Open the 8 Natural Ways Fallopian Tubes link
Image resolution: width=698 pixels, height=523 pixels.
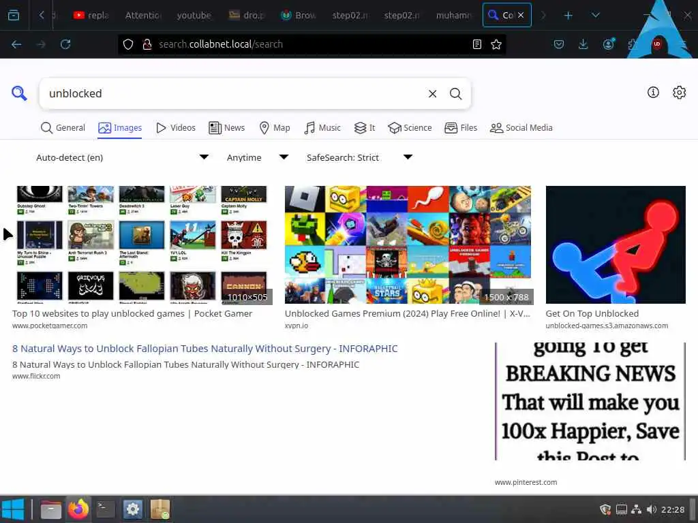click(x=204, y=349)
